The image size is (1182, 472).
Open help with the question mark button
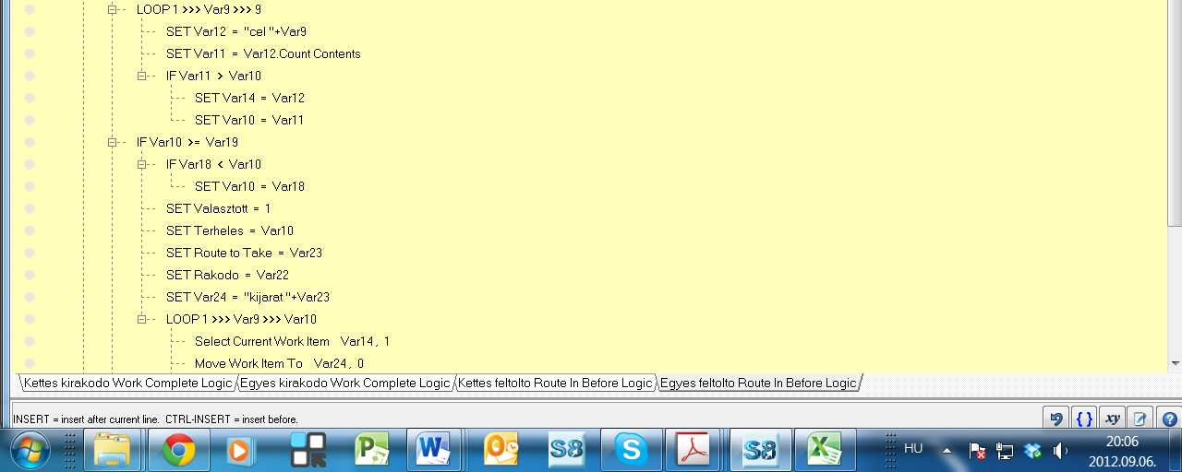tap(1169, 419)
